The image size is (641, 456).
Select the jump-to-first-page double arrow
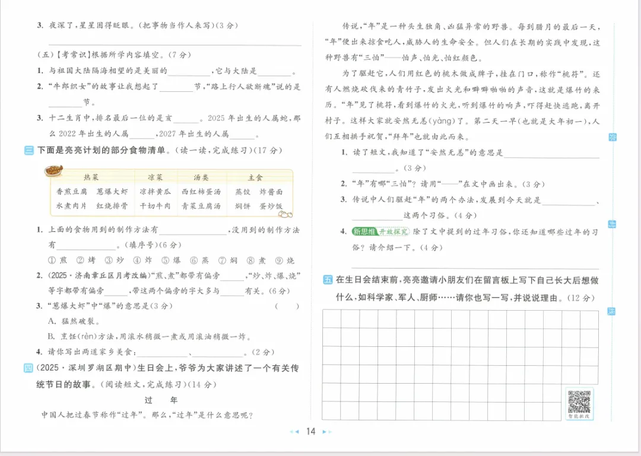point(290,432)
